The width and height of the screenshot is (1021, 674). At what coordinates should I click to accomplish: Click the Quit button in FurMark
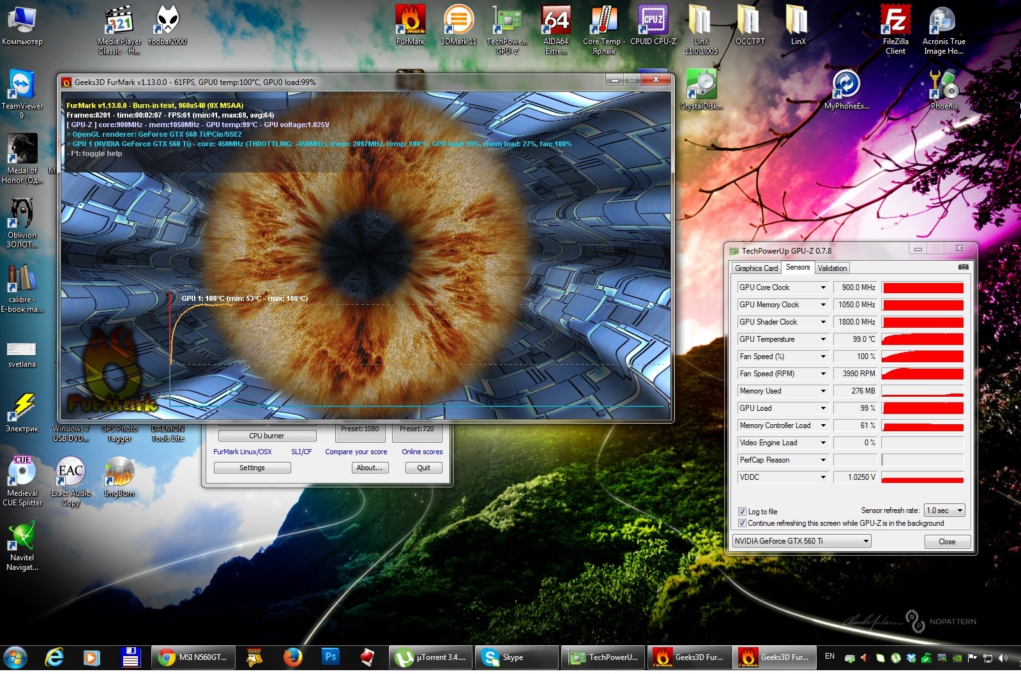424,468
